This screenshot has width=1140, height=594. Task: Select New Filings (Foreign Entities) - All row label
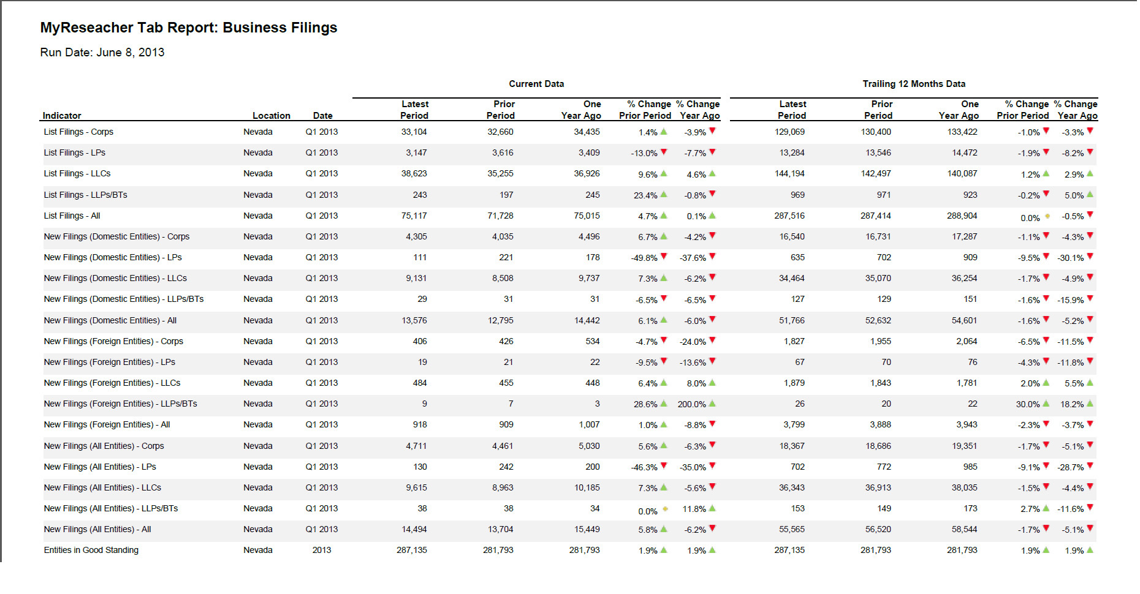(x=107, y=424)
